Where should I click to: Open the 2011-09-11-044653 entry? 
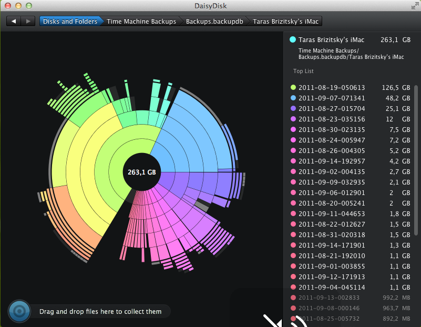pyautogui.click(x=351, y=213)
